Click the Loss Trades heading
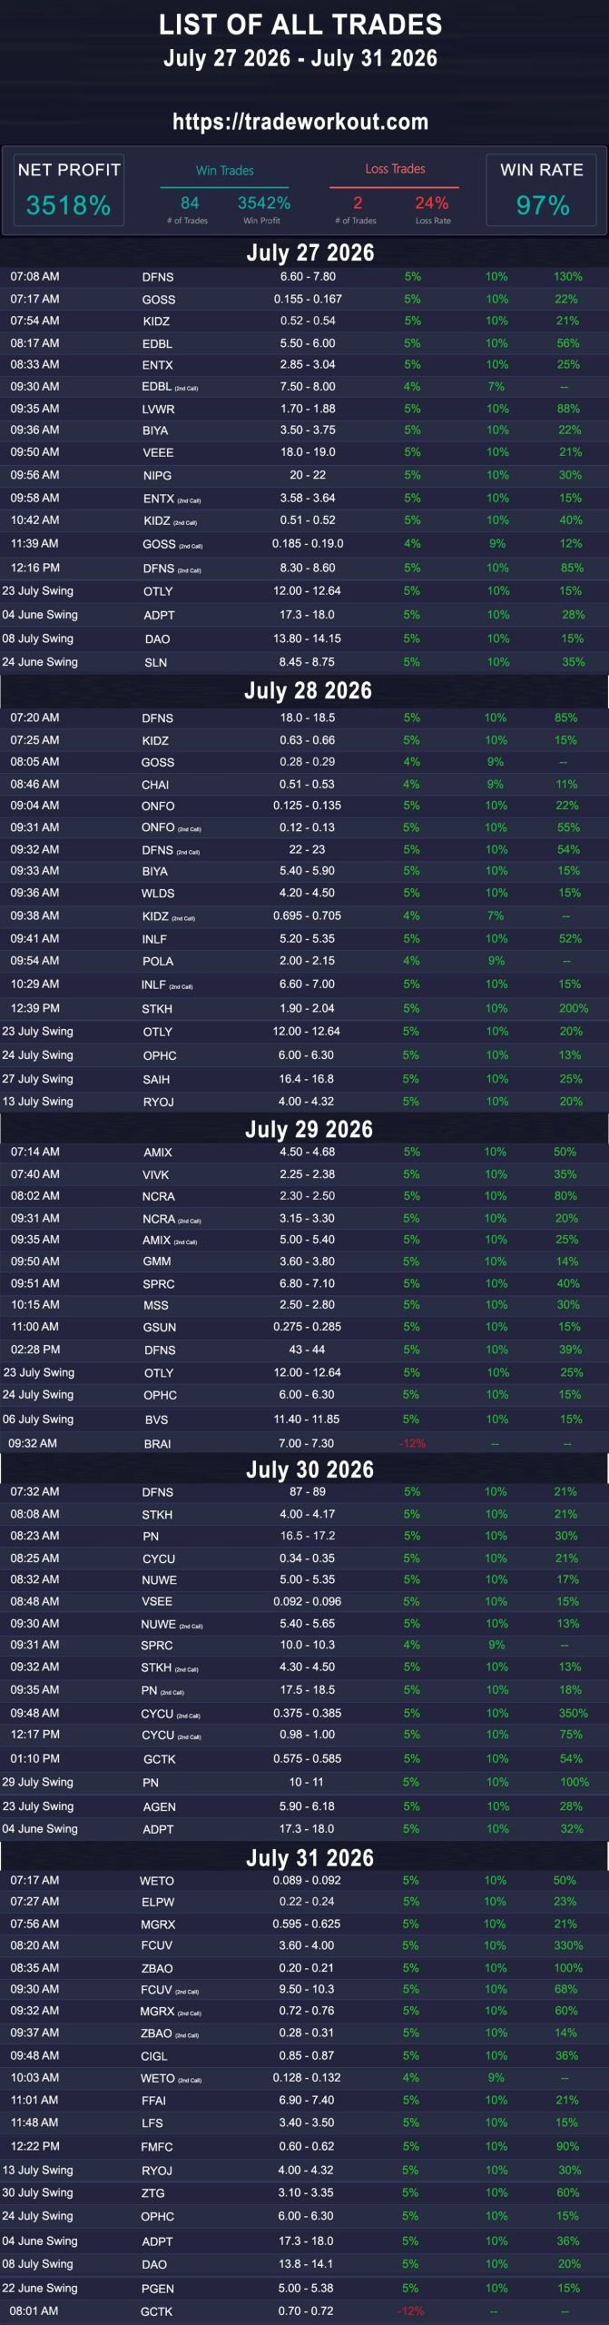 coord(395,169)
